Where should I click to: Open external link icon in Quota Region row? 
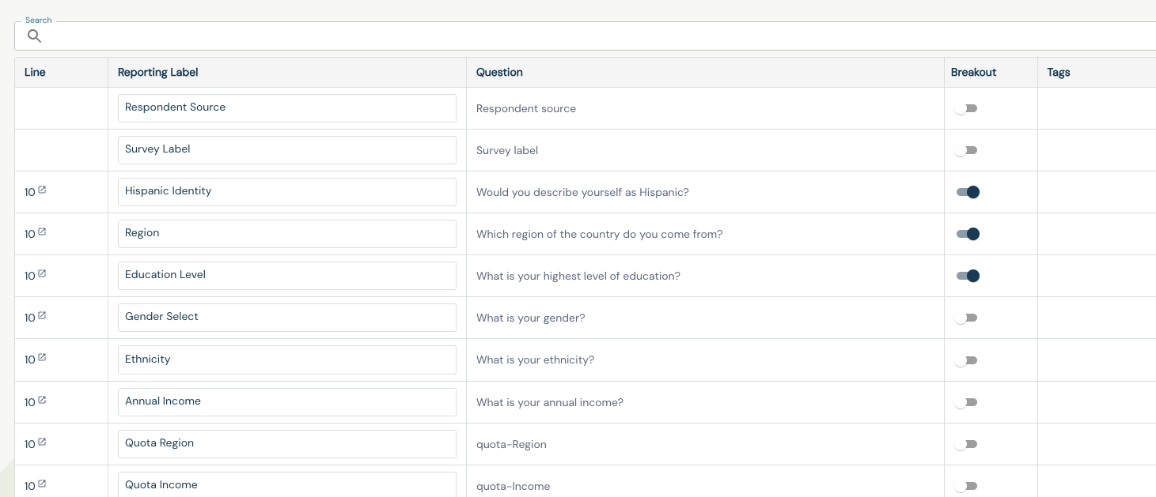click(42, 442)
